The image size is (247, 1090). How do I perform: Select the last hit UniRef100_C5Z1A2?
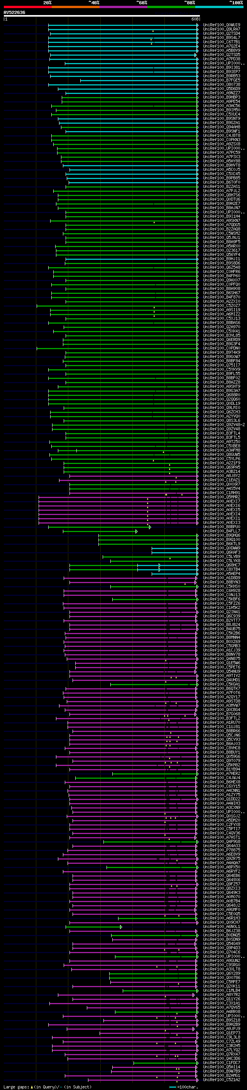point(222,1080)
